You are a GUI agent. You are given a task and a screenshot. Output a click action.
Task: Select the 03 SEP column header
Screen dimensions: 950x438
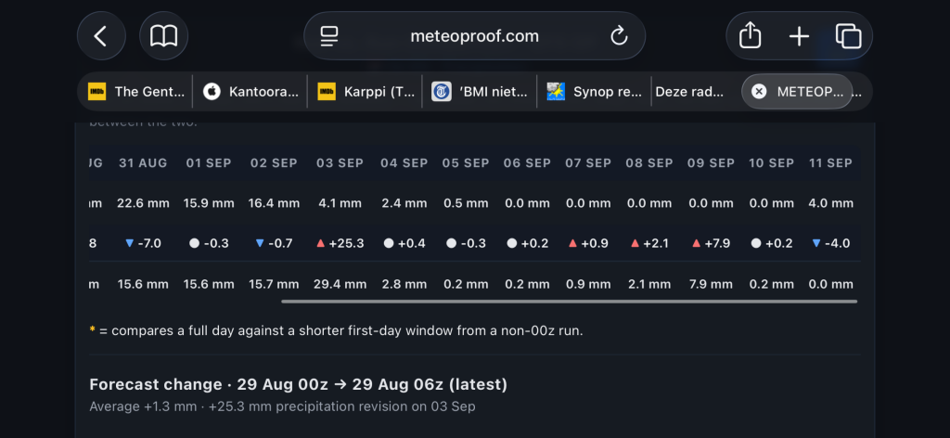pyautogui.click(x=340, y=163)
